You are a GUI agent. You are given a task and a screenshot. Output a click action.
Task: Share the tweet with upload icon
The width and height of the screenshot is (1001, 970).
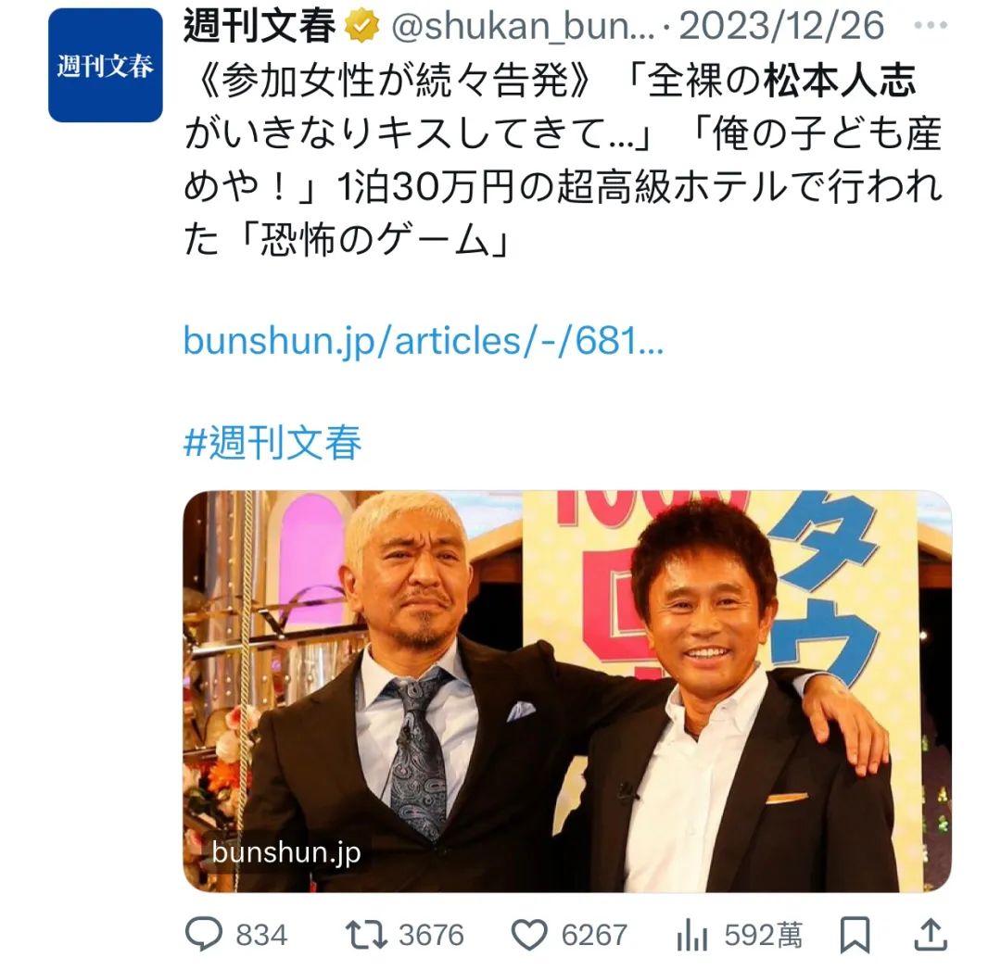pyautogui.click(x=931, y=935)
